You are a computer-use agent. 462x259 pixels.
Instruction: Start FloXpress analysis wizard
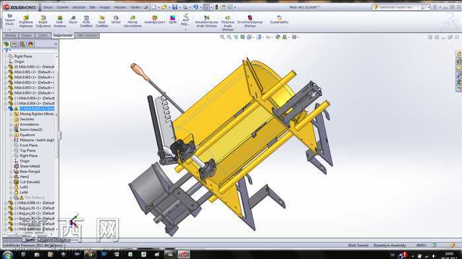click(x=228, y=23)
